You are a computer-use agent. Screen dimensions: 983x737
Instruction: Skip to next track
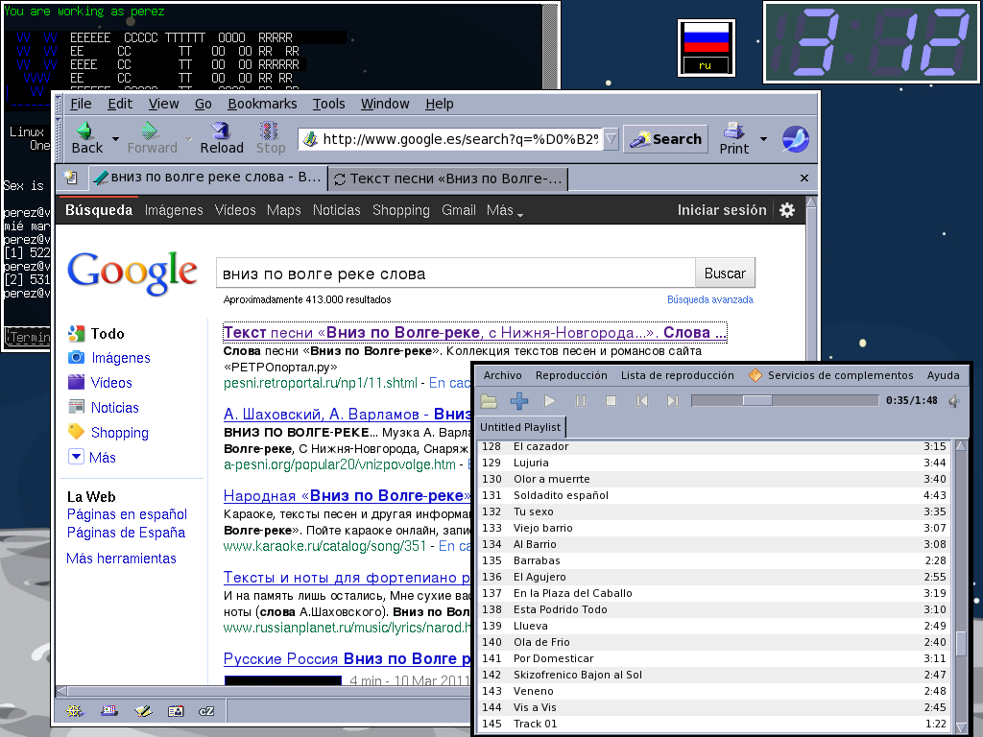(x=673, y=401)
